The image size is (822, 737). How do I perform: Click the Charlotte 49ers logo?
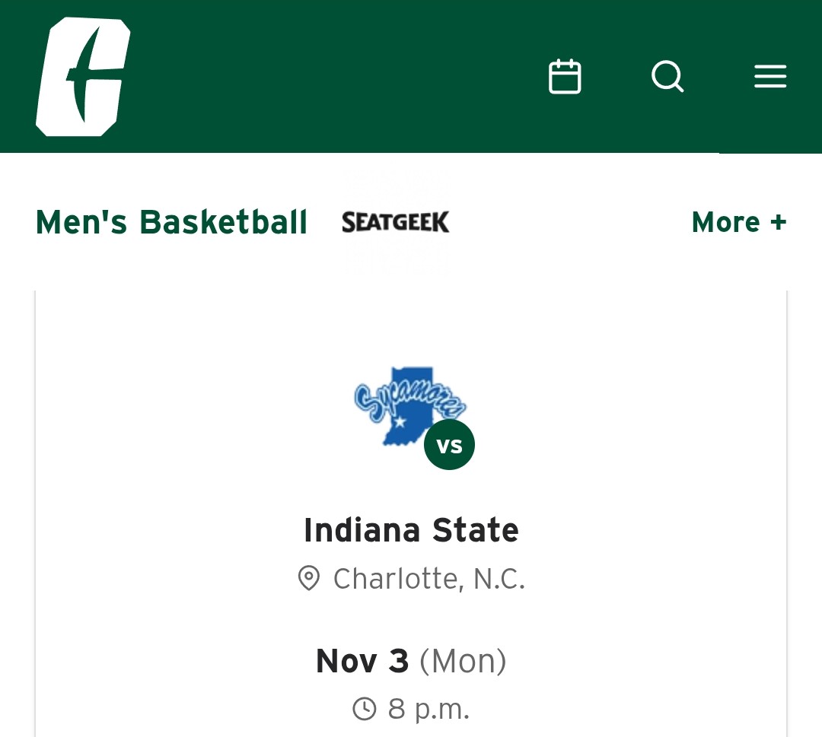pyautogui.click(x=82, y=78)
